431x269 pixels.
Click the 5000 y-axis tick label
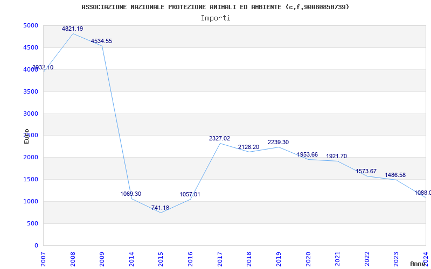[31, 25]
